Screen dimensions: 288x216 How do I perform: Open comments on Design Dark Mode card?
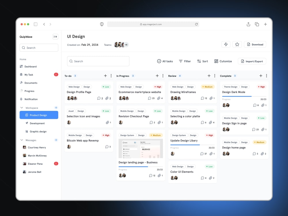click(x=256, y=105)
